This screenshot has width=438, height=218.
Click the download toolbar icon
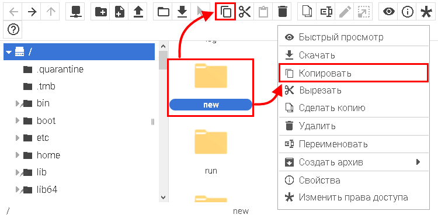point(182,12)
